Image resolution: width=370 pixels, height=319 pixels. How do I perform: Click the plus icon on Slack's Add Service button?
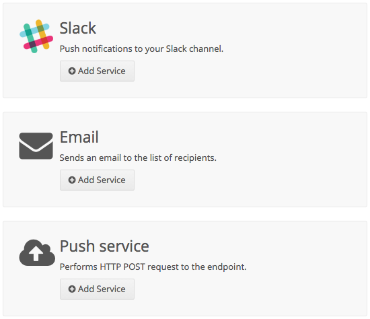(x=72, y=71)
